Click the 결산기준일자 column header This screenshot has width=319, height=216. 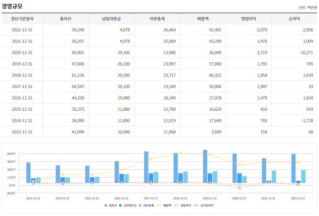pyautogui.click(x=22, y=19)
